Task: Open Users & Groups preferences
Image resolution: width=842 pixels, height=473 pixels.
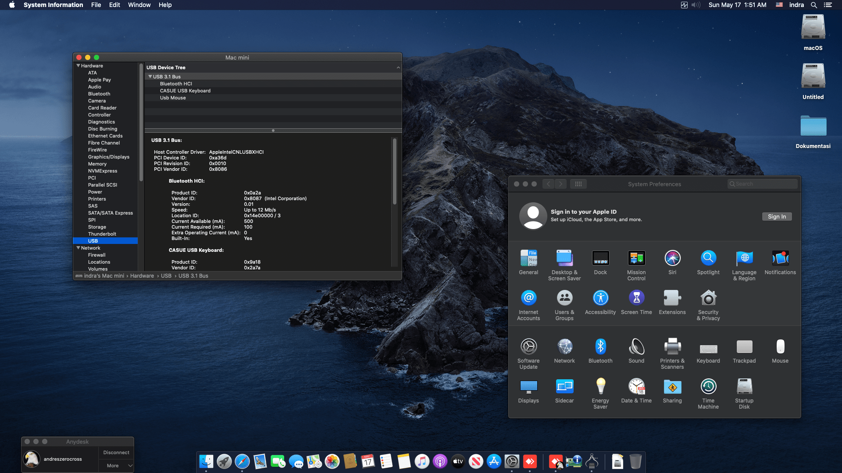Action: 564,305
